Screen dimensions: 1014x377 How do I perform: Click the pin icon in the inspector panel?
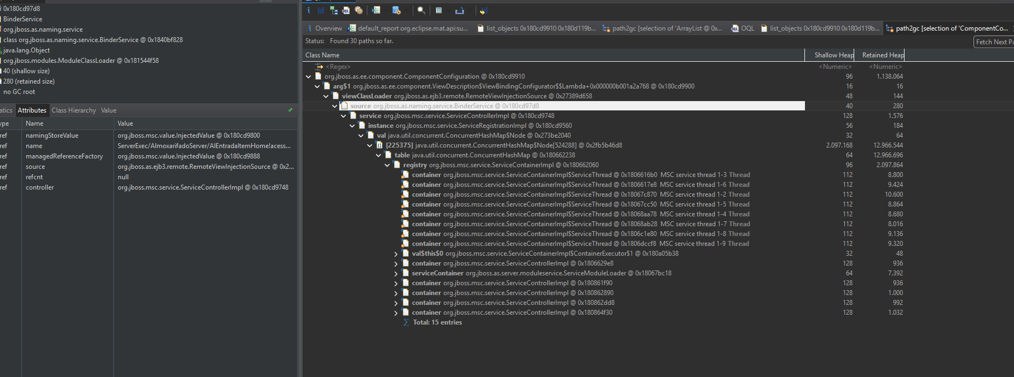tap(290, 110)
